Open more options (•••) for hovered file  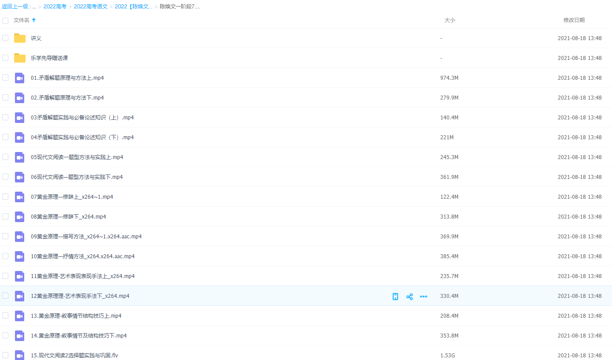pyautogui.click(x=424, y=297)
